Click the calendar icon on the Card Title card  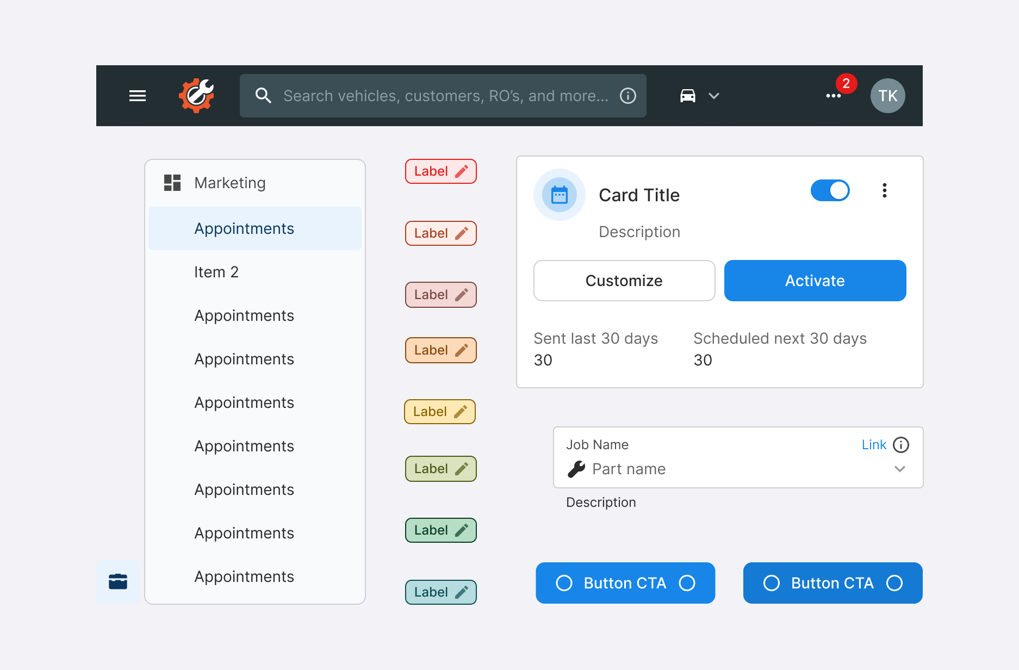pos(560,195)
